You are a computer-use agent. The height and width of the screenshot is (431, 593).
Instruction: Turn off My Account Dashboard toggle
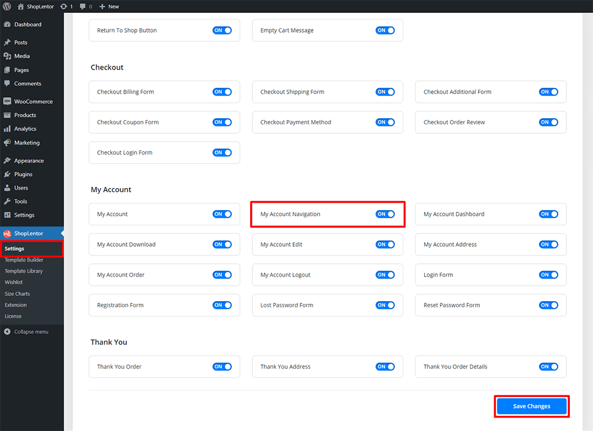548,214
